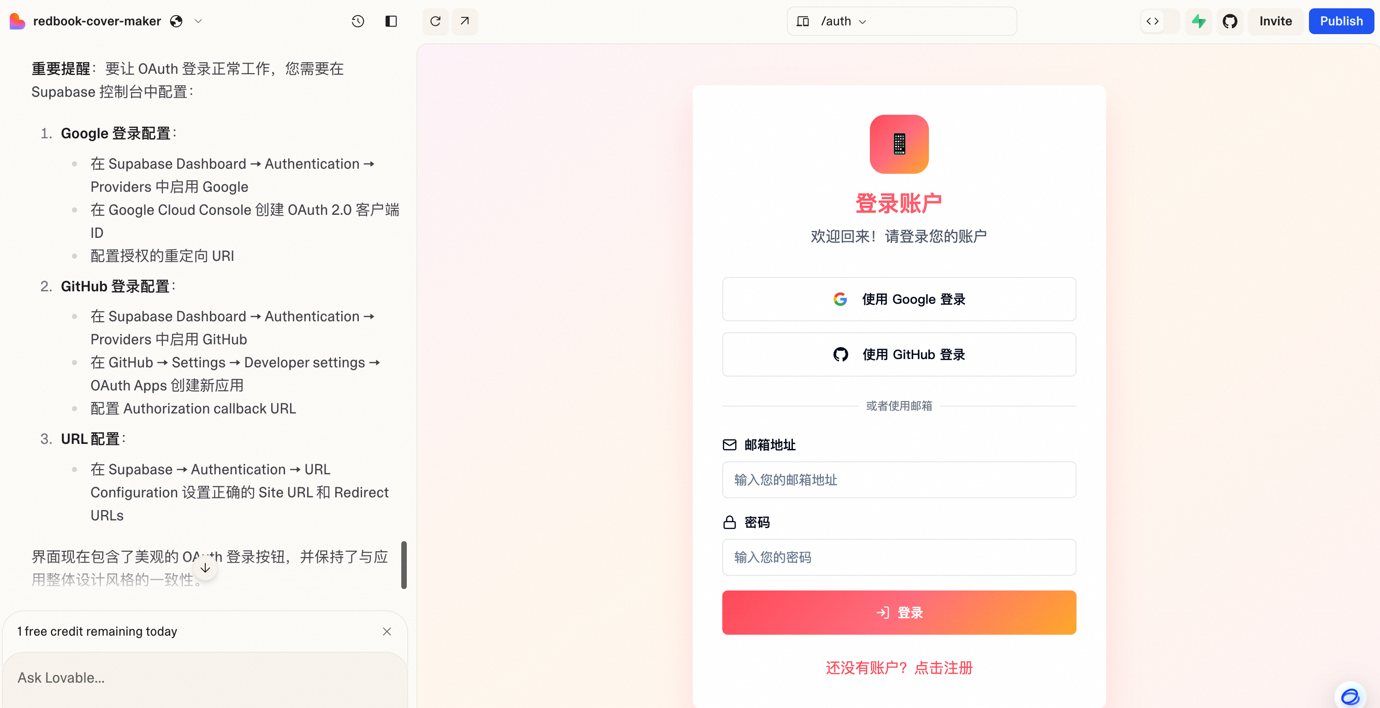Toggle the chat sidebar panel icon
The width and height of the screenshot is (1380, 708).
(x=391, y=21)
